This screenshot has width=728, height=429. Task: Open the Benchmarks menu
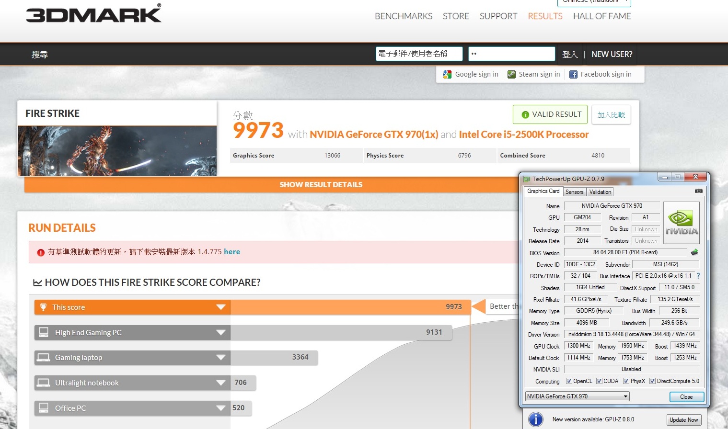point(404,16)
